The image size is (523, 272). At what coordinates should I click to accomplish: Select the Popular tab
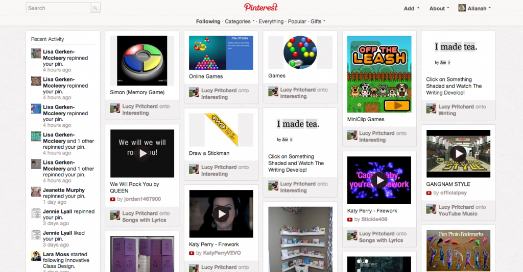tap(297, 21)
